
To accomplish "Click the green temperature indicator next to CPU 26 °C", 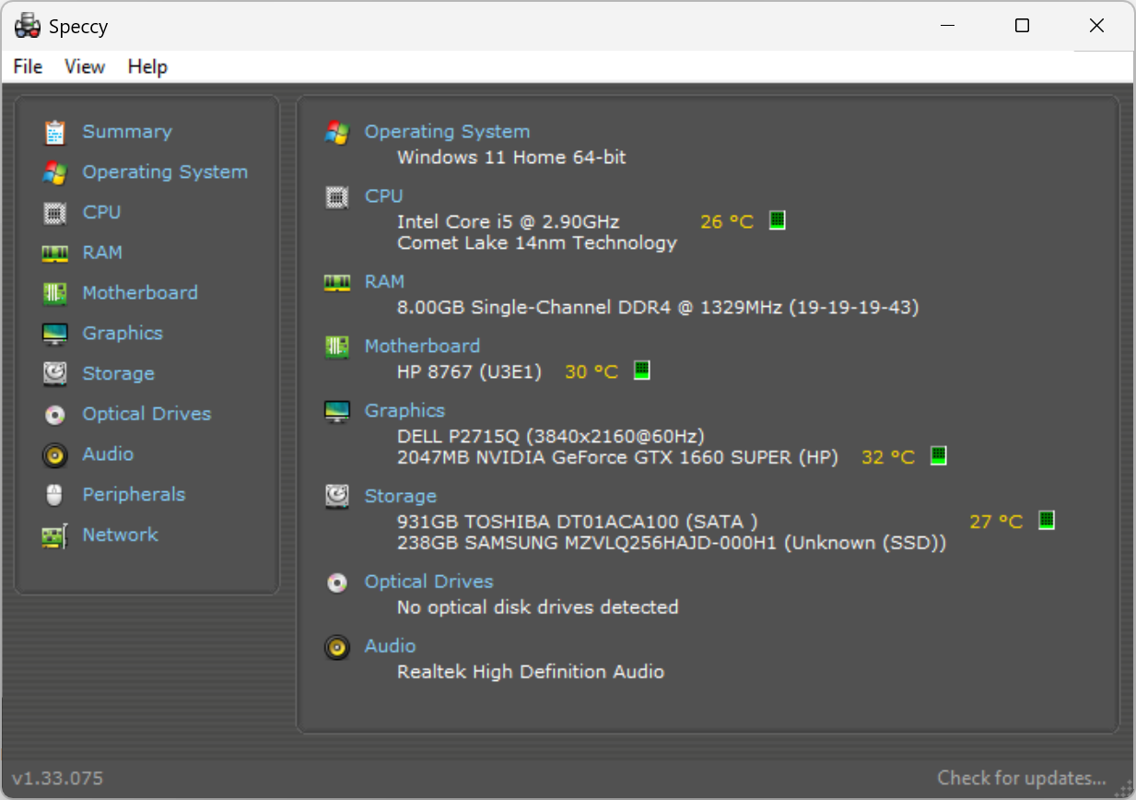I will (x=777, y=220).
